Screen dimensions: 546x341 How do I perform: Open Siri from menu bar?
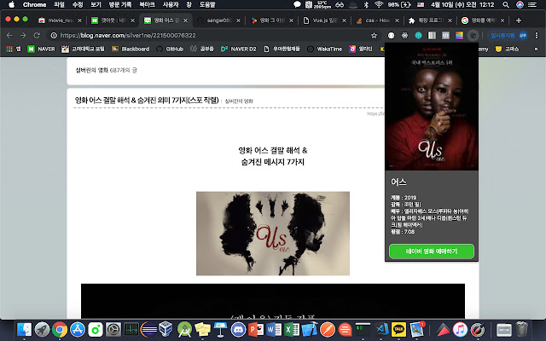tap(520, 4)
